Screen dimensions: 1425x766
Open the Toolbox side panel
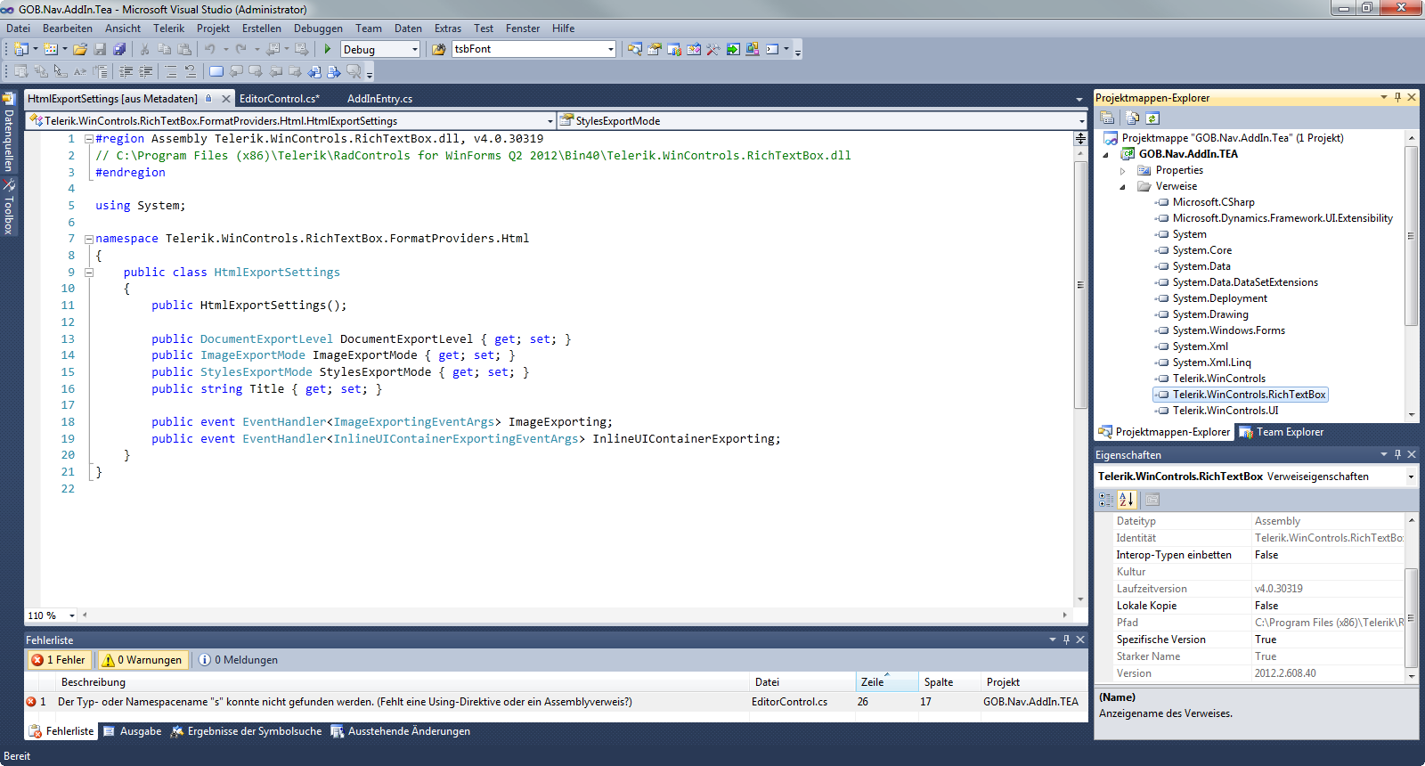[x=9, y=207]
